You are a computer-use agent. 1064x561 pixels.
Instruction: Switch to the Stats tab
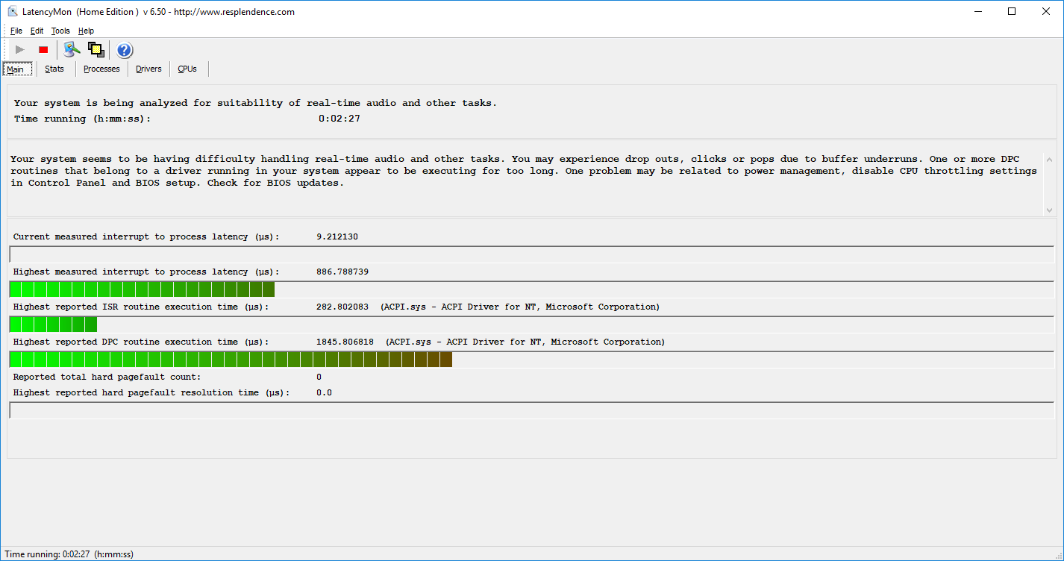(54, 69)
